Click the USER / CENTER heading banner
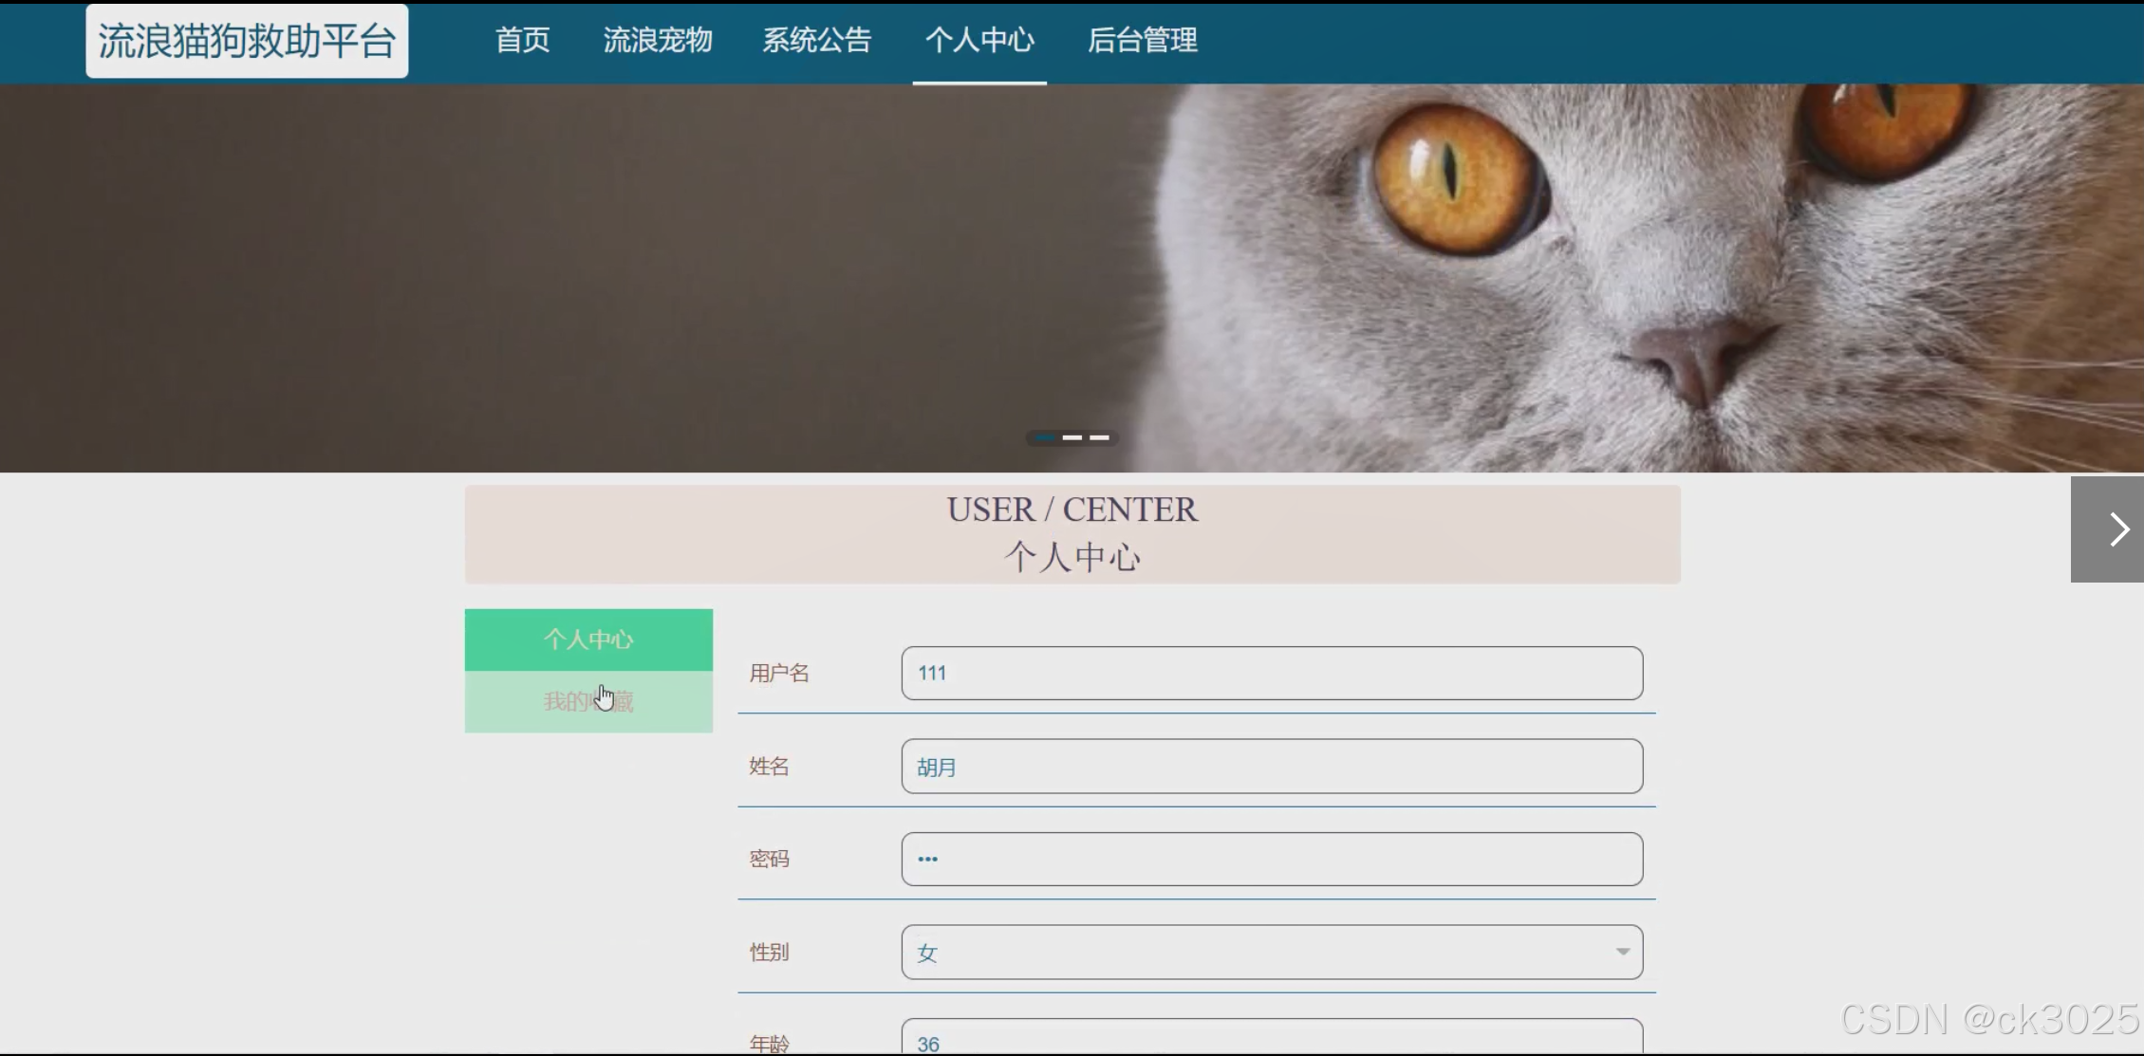 pyautogui.click(x=1072, y=534)
